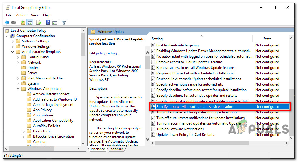
Task: Expand the Biometrics node
Action: (23, 131)
